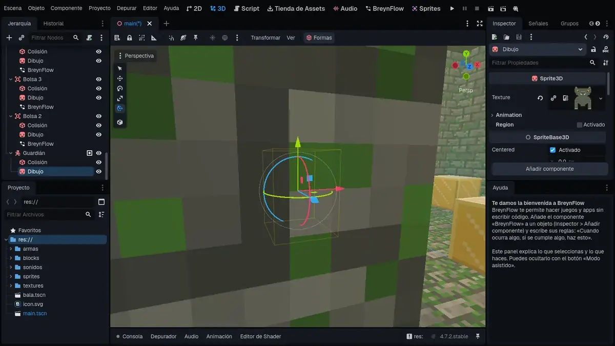
Task: Hide the Bolsa 3 node using its eye icon
Action: pyautogui.click(x=99, y=79)
